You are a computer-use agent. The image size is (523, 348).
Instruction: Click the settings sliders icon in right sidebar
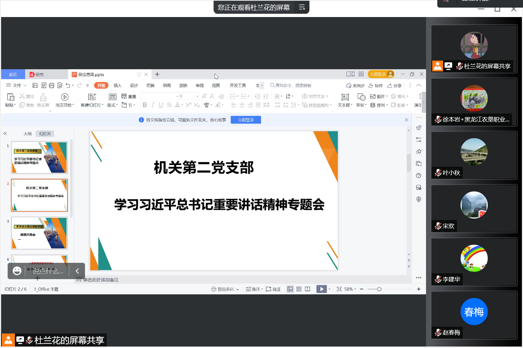419,140
